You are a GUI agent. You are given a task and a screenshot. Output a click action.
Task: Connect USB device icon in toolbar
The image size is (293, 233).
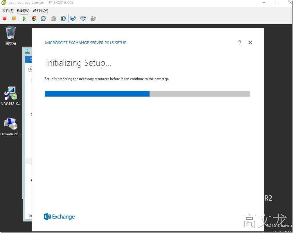(93, 18)
